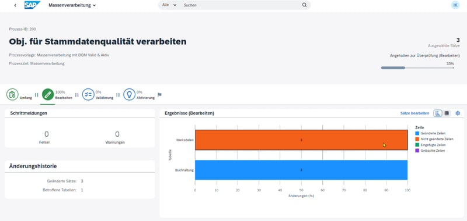Viewport: 467px width, 221px height.
Task: Switch to table grid view
Action: tap(447, 113)
